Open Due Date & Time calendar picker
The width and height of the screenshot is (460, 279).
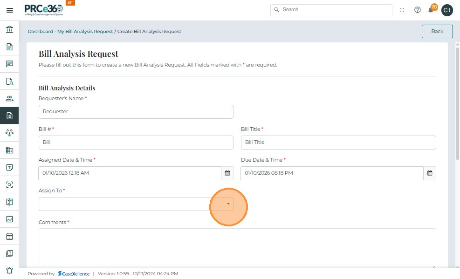(430, 173)
